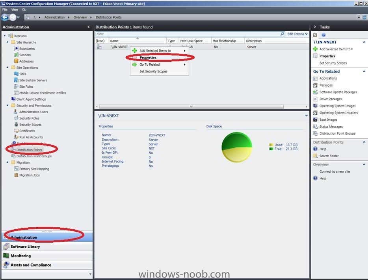
Task: Choose Set Security Scopes in context menu
Action: pos(160,72)
